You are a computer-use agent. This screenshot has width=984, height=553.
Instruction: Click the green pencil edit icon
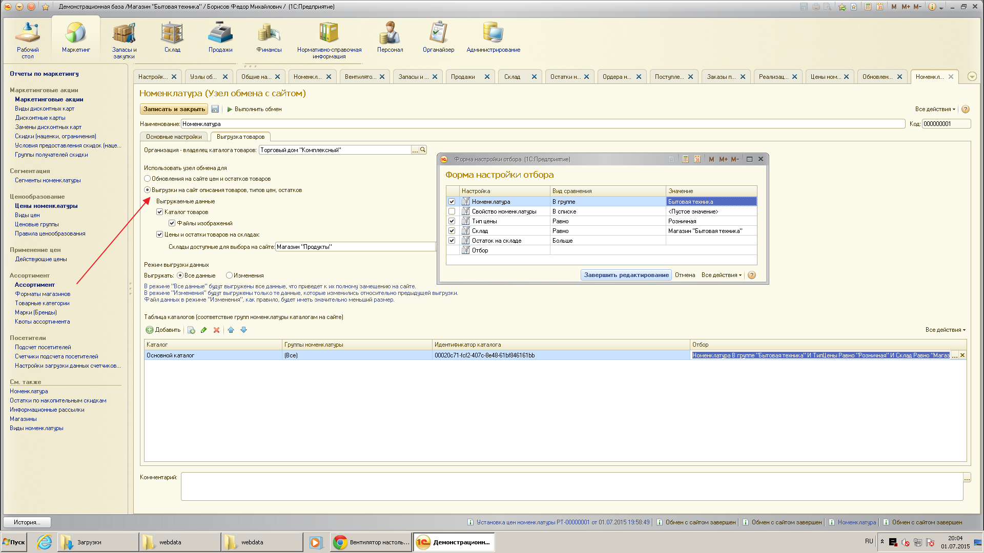[204, 330]
